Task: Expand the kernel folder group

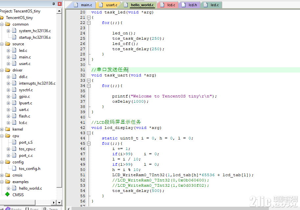Action: tap(2, 129)
